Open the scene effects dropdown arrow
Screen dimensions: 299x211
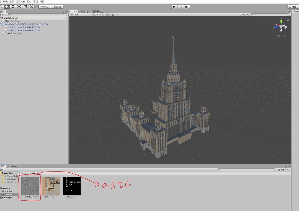116,15
